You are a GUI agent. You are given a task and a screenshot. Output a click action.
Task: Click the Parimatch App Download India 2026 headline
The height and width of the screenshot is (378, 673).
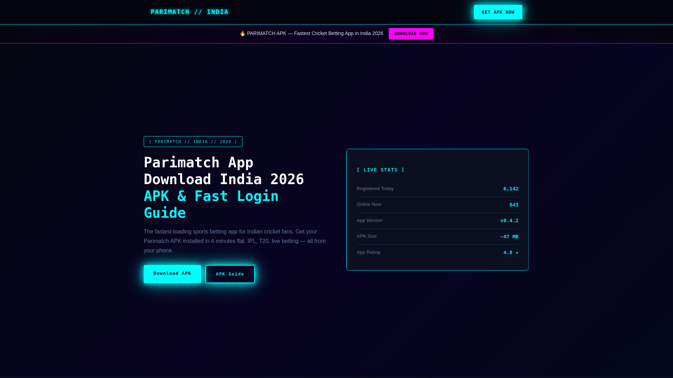click(x=224, y=171)
